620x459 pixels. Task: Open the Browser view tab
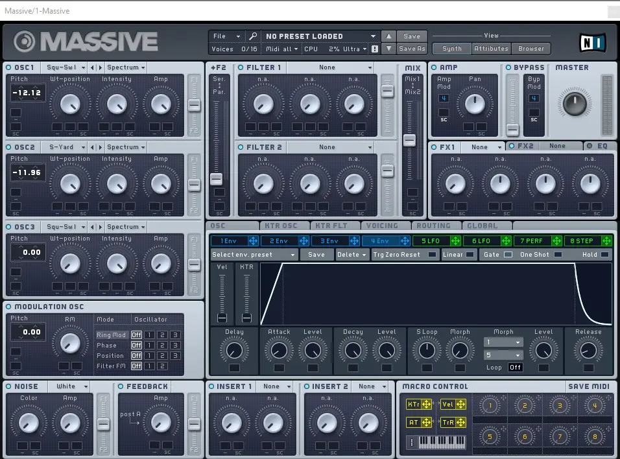coord(531,49)
